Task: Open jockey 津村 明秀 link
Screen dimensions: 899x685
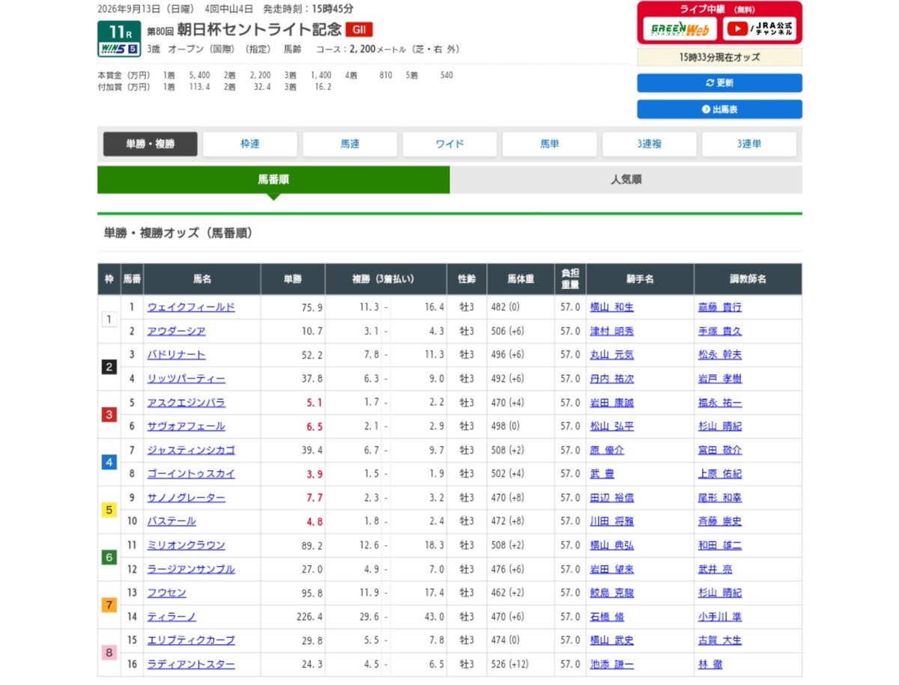Action: coord(612,331)
